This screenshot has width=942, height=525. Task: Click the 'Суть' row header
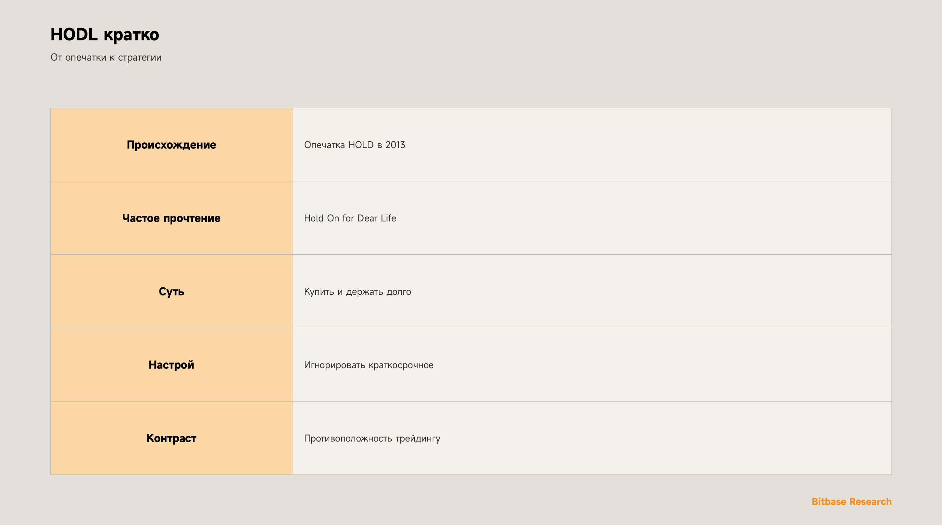pos(172,291)
